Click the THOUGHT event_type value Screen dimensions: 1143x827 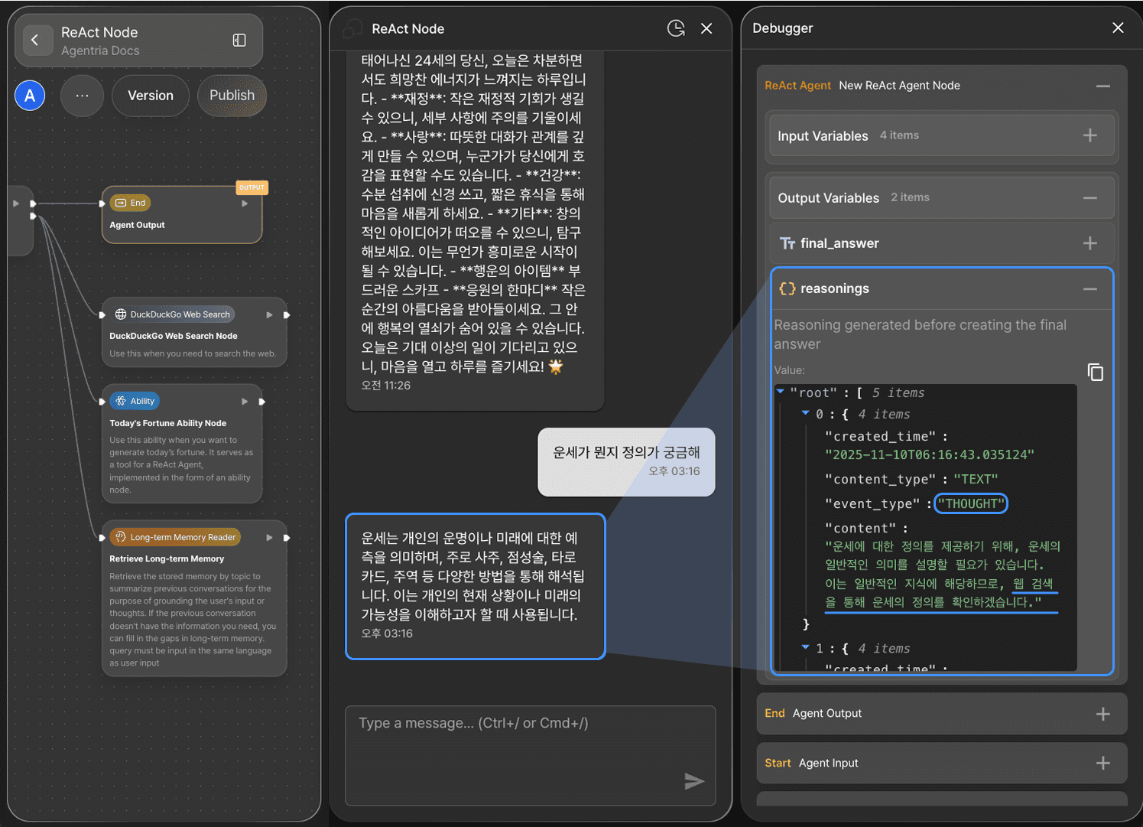tap(972, 503)
